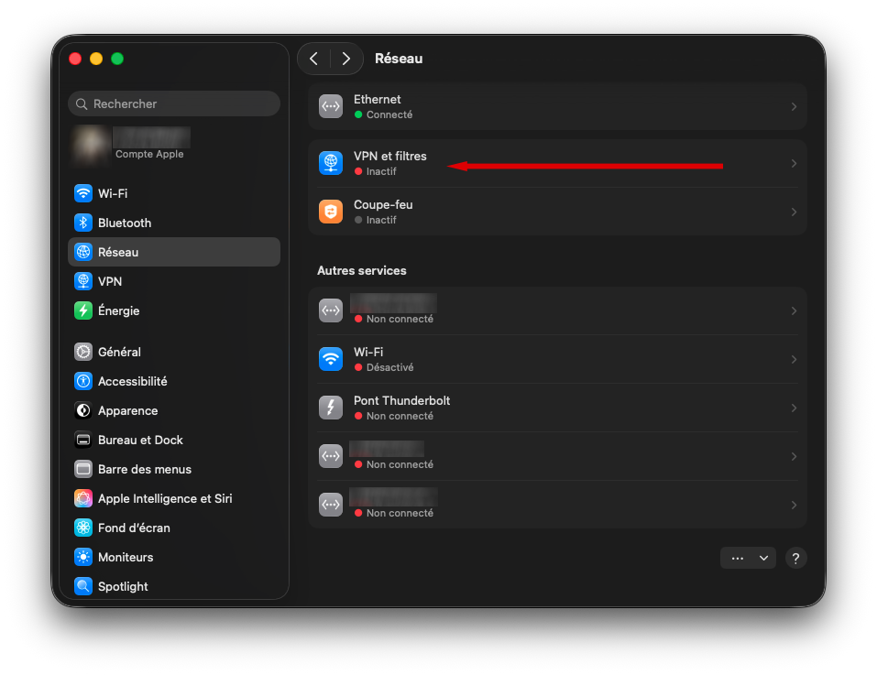Click the Wi-Fi icon in the sidebar

[x=83, y=193]
